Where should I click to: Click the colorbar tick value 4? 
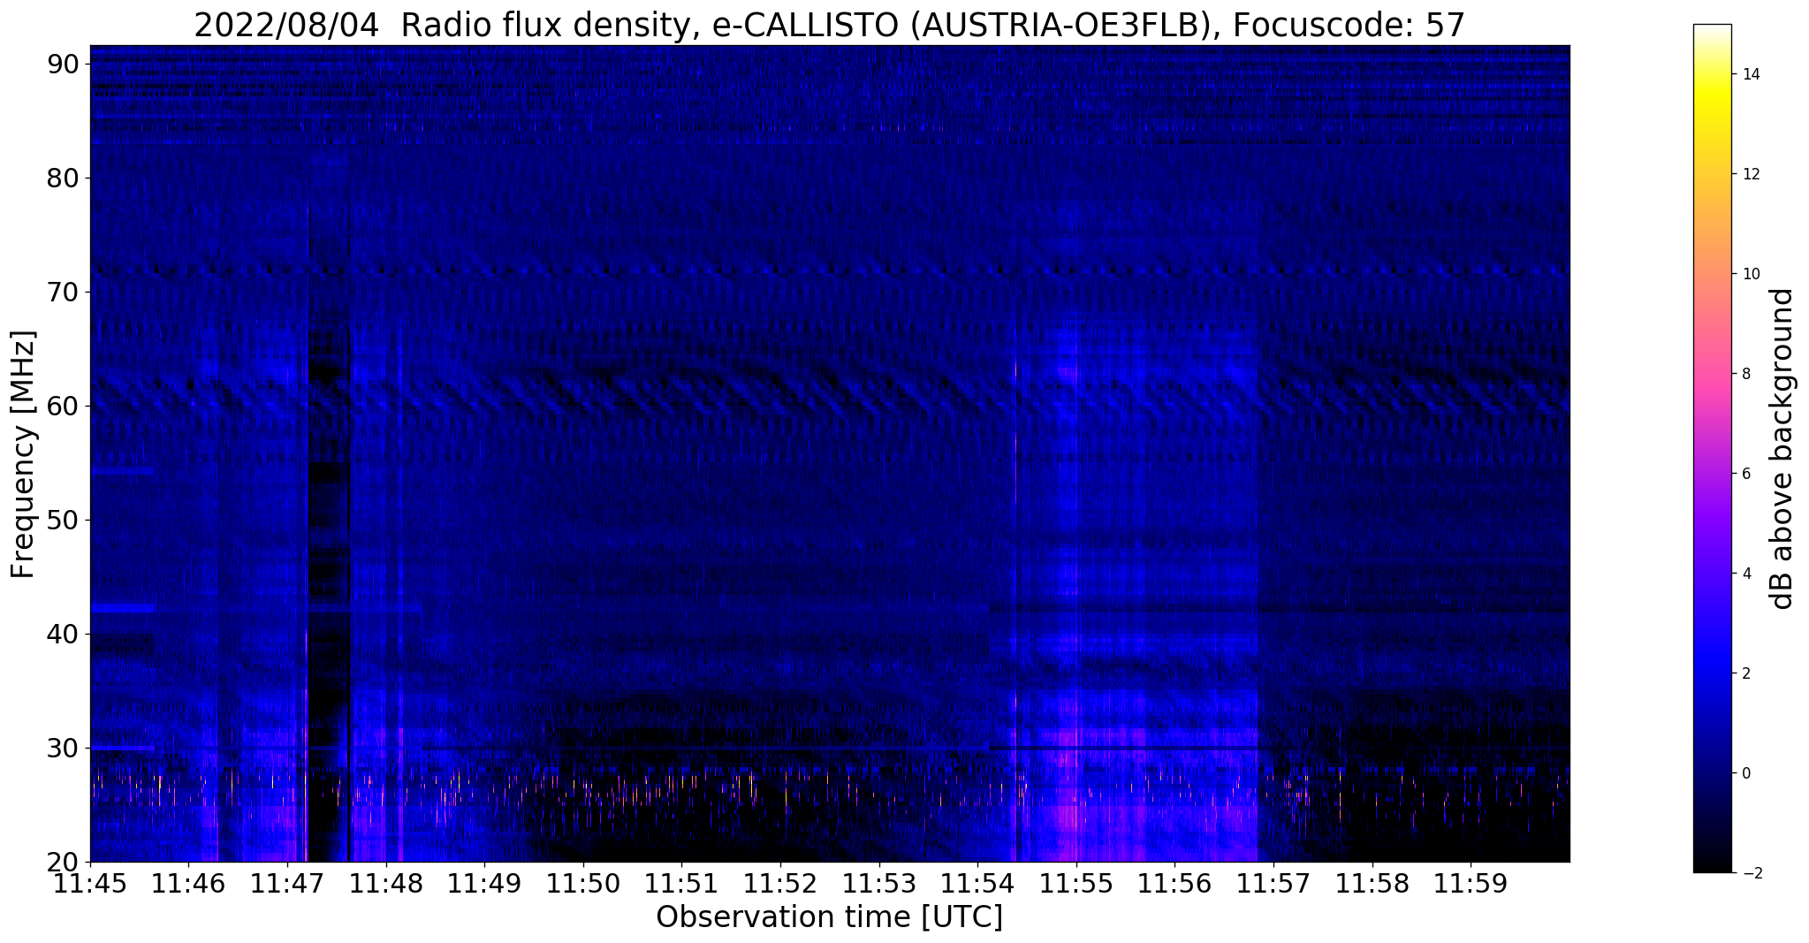(x=1744, y=574)
